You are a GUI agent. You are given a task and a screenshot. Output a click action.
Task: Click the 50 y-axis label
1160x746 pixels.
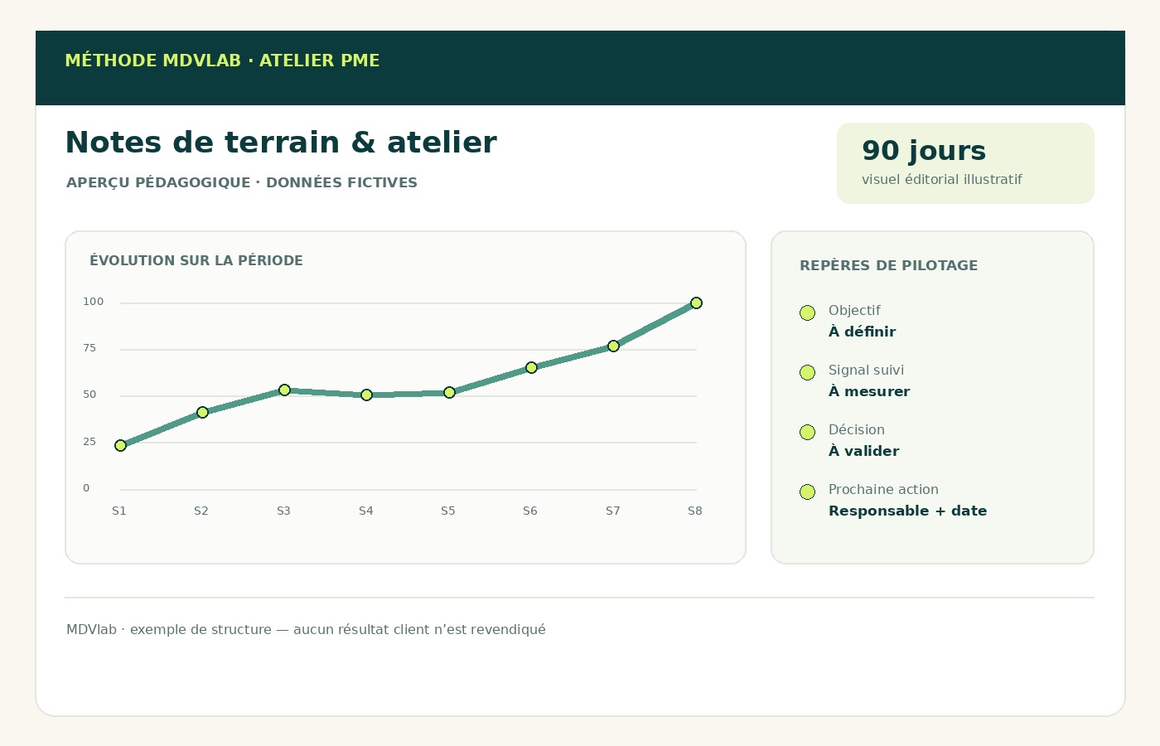tap(89, 395)
